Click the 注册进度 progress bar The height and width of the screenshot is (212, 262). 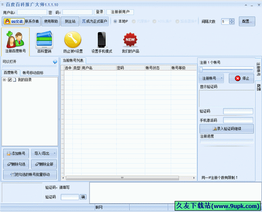227,141
